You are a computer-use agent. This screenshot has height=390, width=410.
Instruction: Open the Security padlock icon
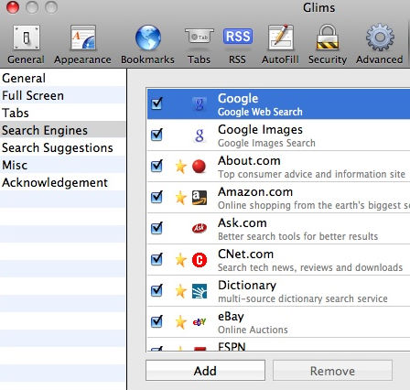coord(328,38)
